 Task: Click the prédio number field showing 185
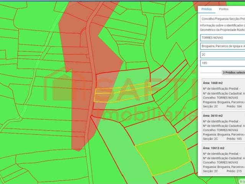tap(222, 62)
